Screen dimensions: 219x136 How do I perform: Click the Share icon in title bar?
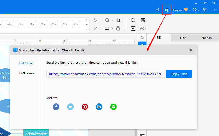pyautogui.click(x=166, y=10)
